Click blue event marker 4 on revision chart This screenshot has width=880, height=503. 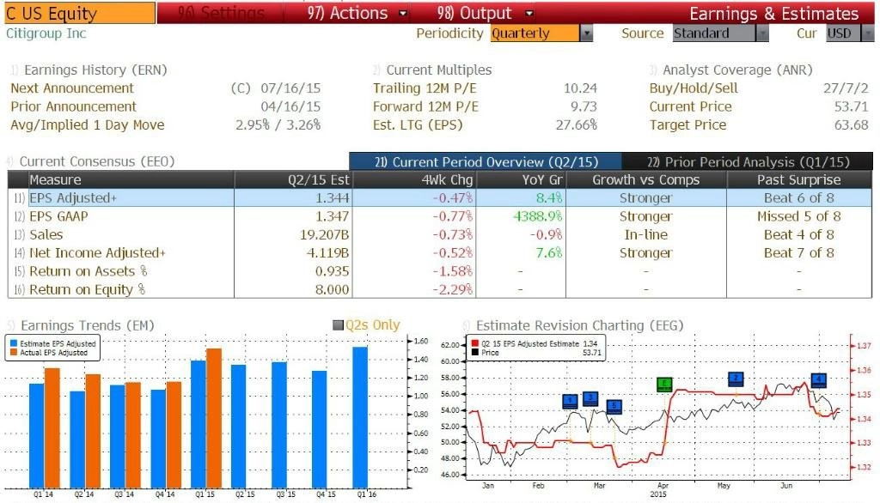point(819,379)
